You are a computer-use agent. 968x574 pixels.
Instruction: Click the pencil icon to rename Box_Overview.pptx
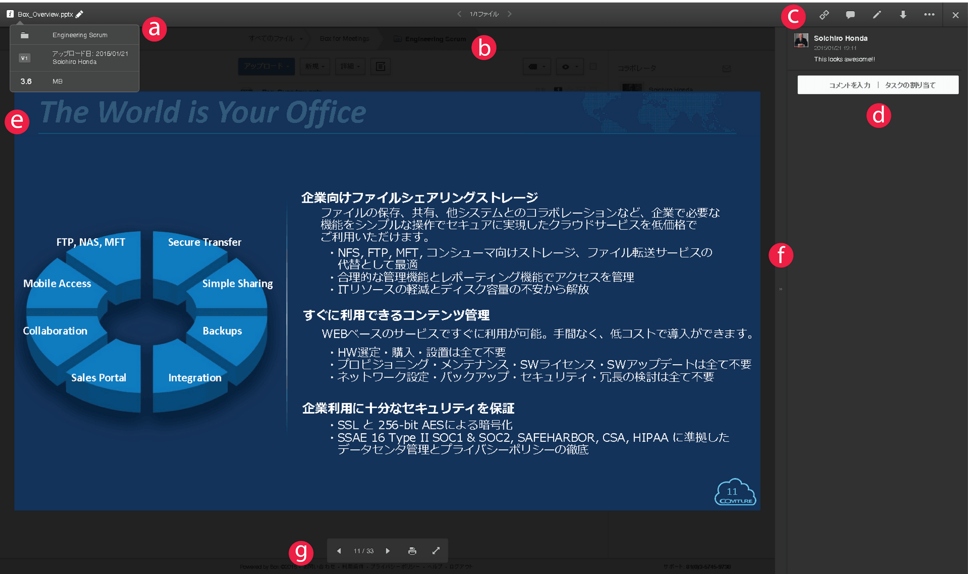click(80, 14)
